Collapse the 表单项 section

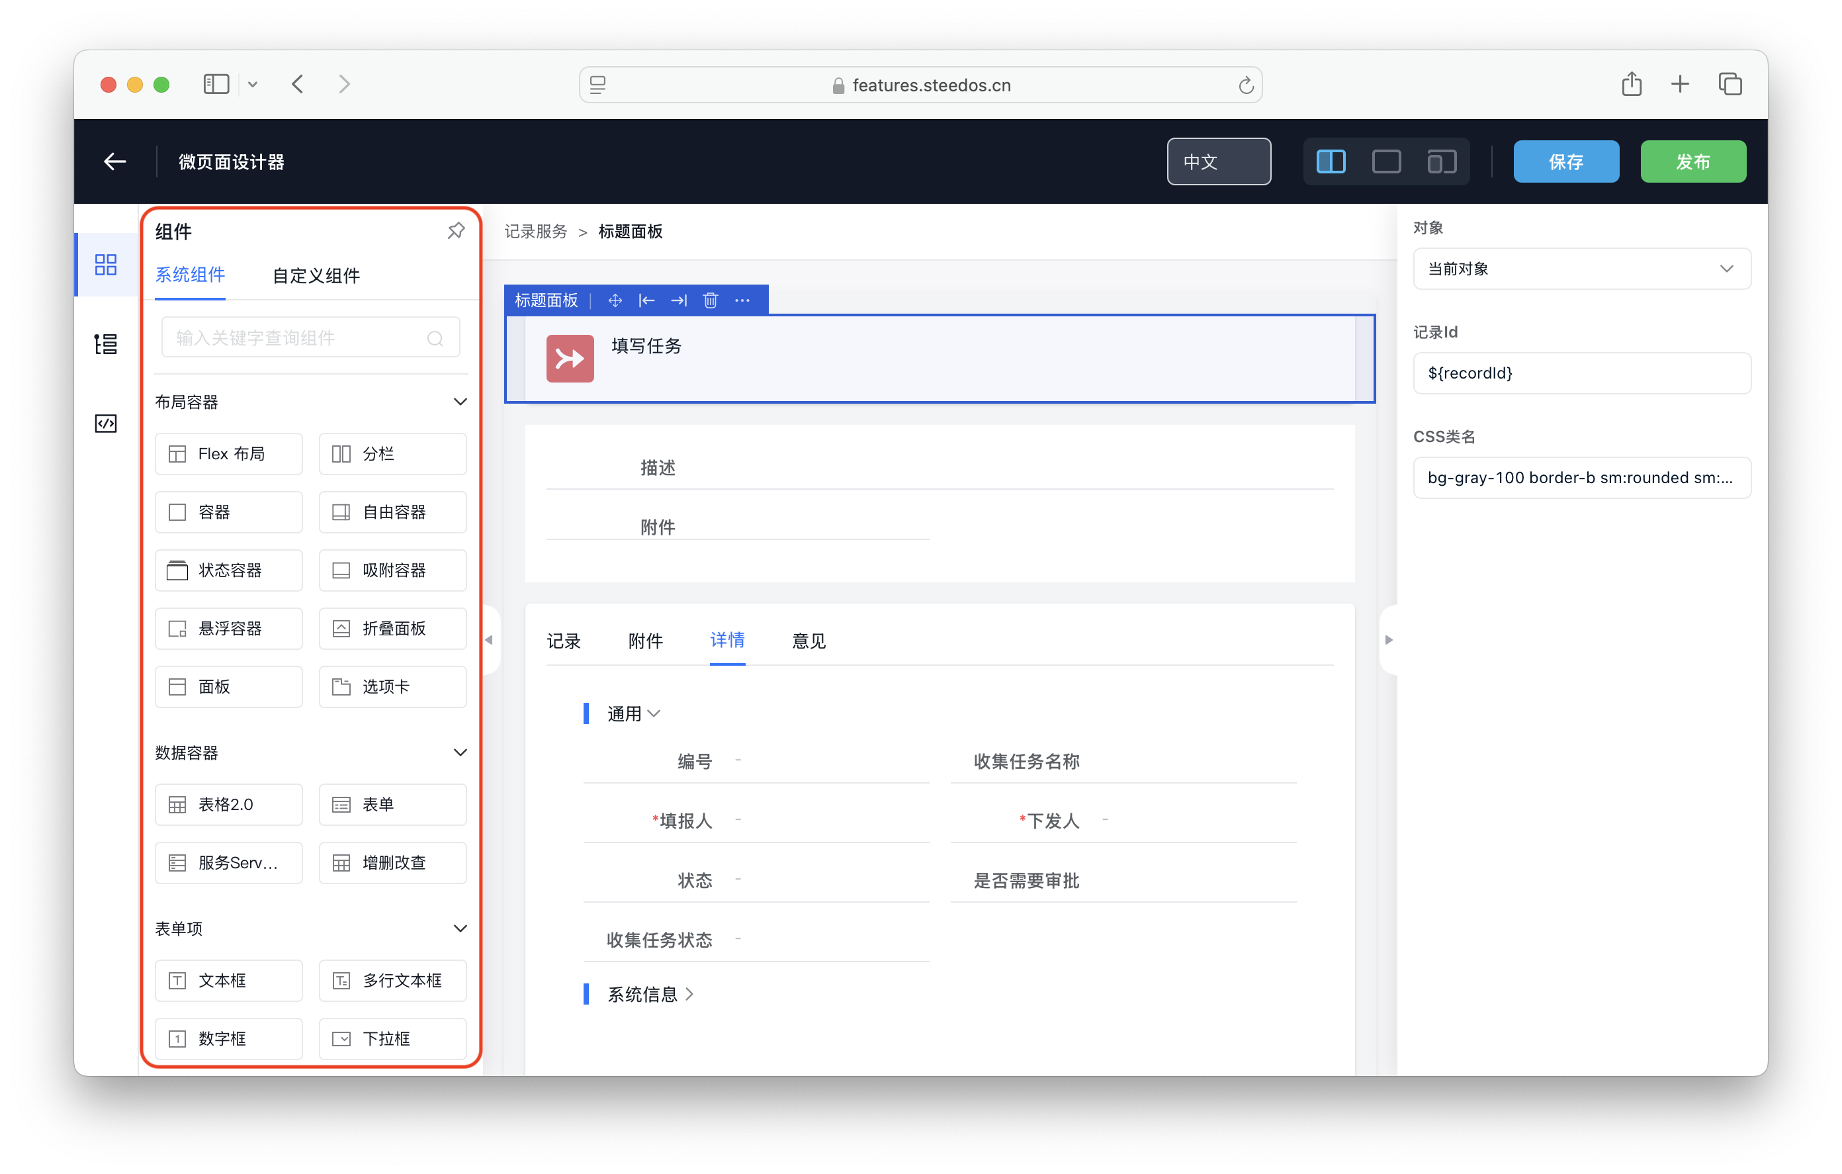[x=460, y=928]
